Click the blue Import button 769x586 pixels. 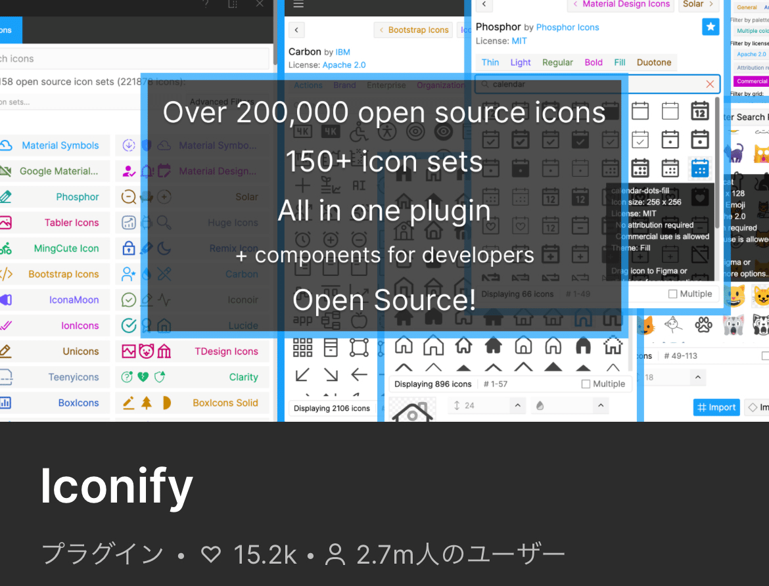[x=716, y=407]
